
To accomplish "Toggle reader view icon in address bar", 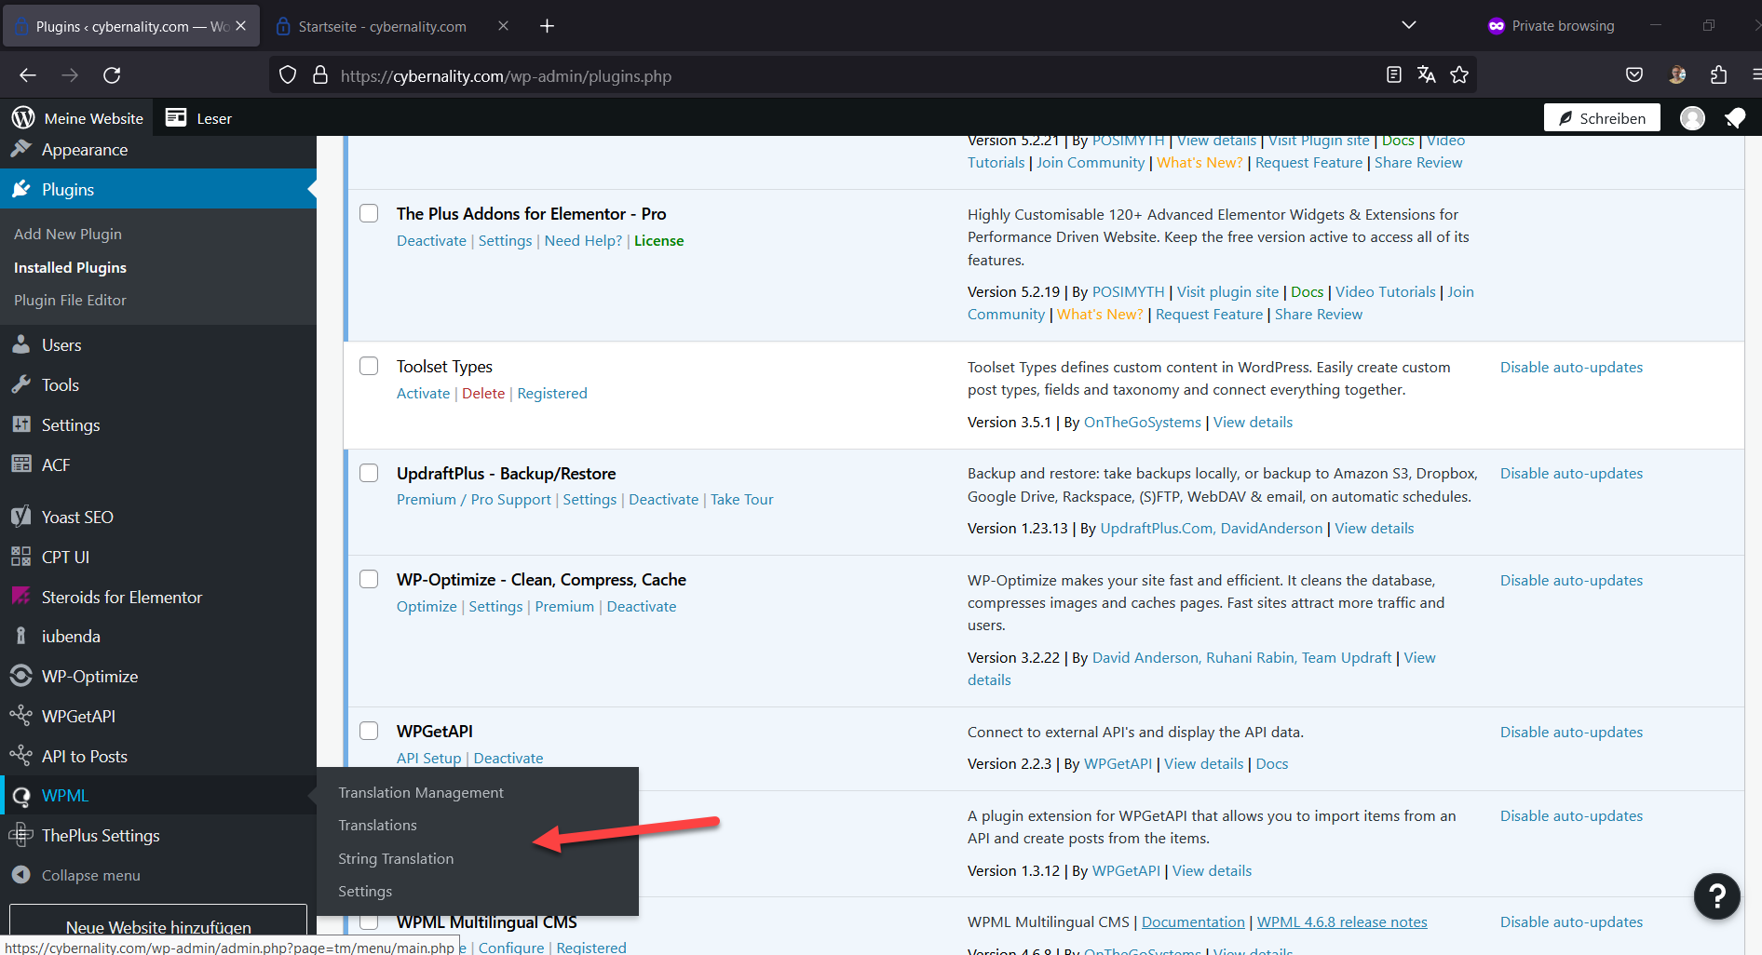I will 1394,74.
